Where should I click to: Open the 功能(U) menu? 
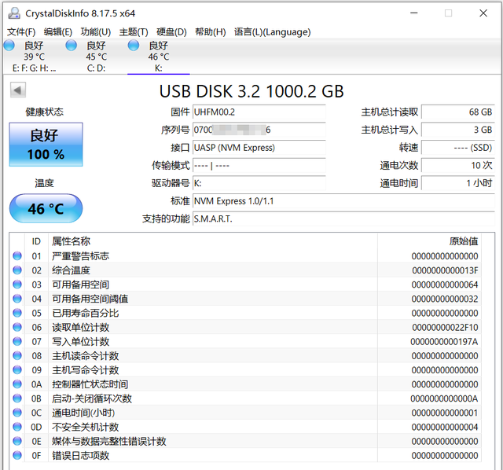pos(96,32)
